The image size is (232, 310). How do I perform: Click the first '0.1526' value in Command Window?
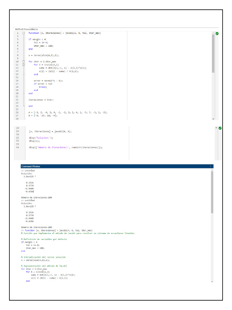point(30,183)
